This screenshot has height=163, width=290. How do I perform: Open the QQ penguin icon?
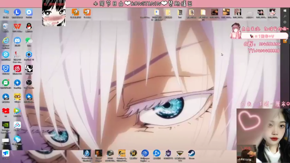pyautogui.click(x=29, y=26)
